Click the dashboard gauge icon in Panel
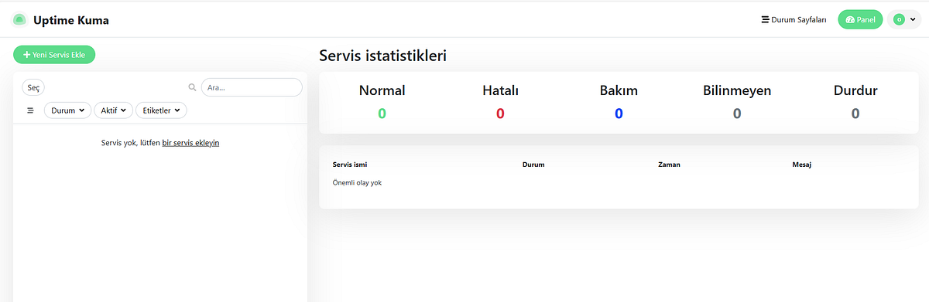The width and height of the screenshot is (929, 302). (x=850, y=20)
